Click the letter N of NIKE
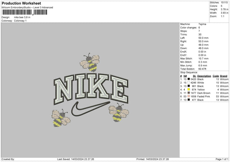The width and height of the screenshot is (230, 162). pos(64,90)
